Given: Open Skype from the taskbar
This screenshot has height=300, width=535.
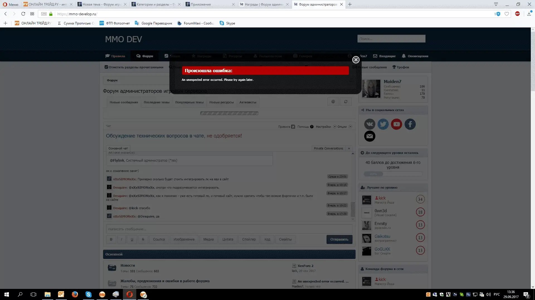Looking at the screenshot, I should (x=88, y=294).
